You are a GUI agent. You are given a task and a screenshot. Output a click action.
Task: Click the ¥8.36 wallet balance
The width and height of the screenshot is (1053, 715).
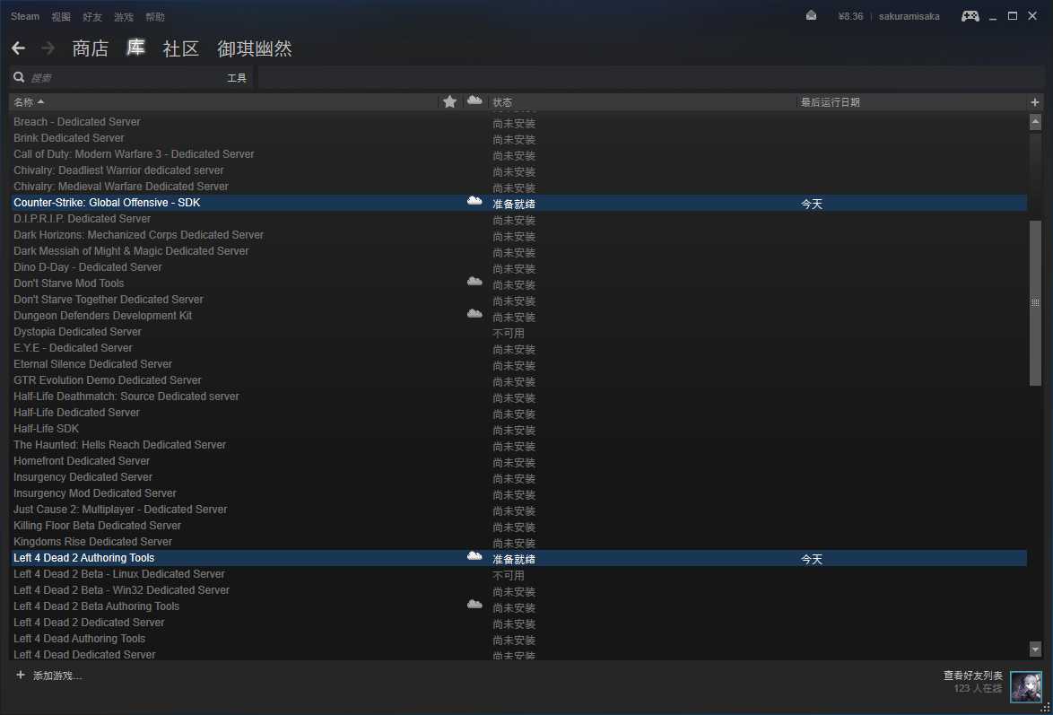pos(850,16)
